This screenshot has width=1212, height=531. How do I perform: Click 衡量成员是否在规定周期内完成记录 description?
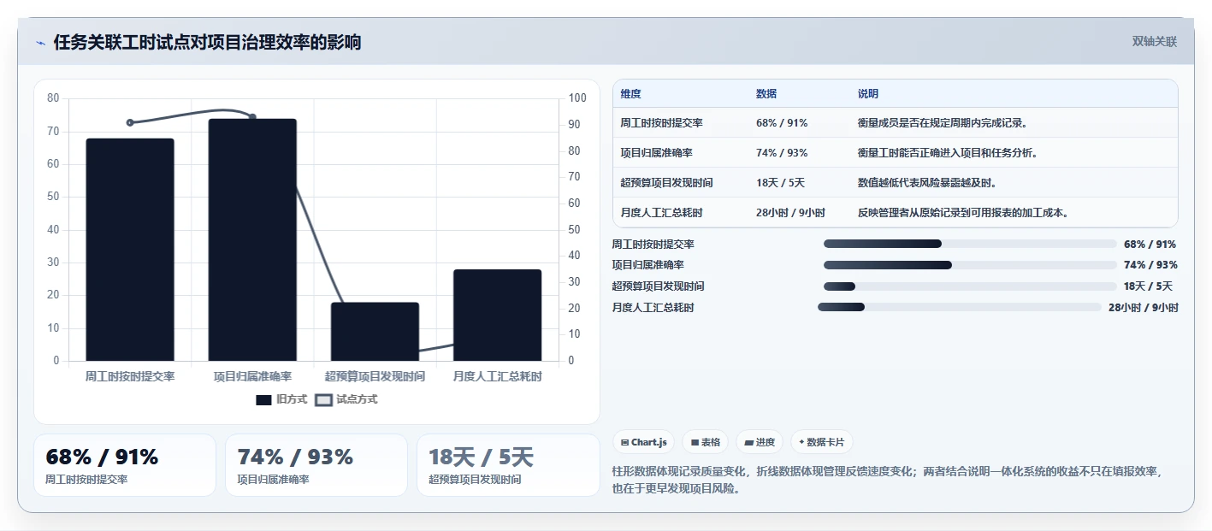coord(943,123)
